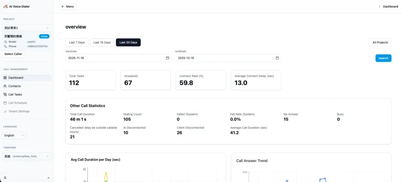Click the user profile icon at bottom-left
Viewport: 402px width, 182px height.
click(5, 178)
